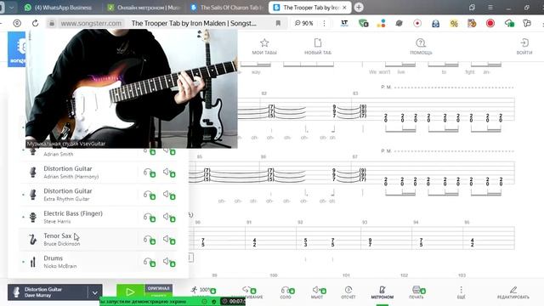
Task: Start playback with the green play button
Action: [x=130, y=292]
